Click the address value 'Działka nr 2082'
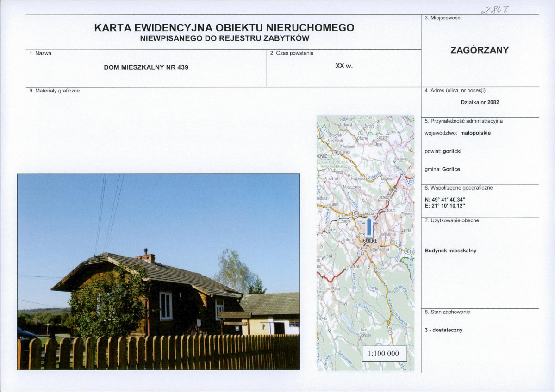 click(480, 102)
